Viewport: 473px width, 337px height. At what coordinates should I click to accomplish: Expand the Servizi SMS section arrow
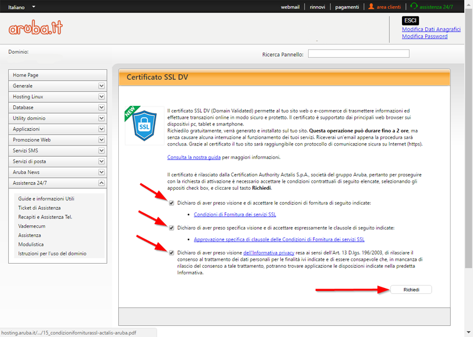[x=101, y=151]
